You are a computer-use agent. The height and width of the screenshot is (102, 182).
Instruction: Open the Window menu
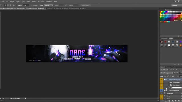pos(49,2)
